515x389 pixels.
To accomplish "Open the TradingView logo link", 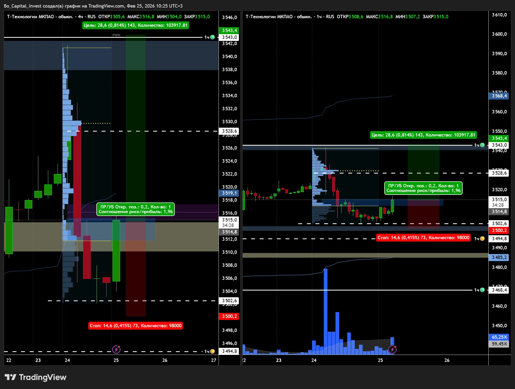I will pos(35,377).
